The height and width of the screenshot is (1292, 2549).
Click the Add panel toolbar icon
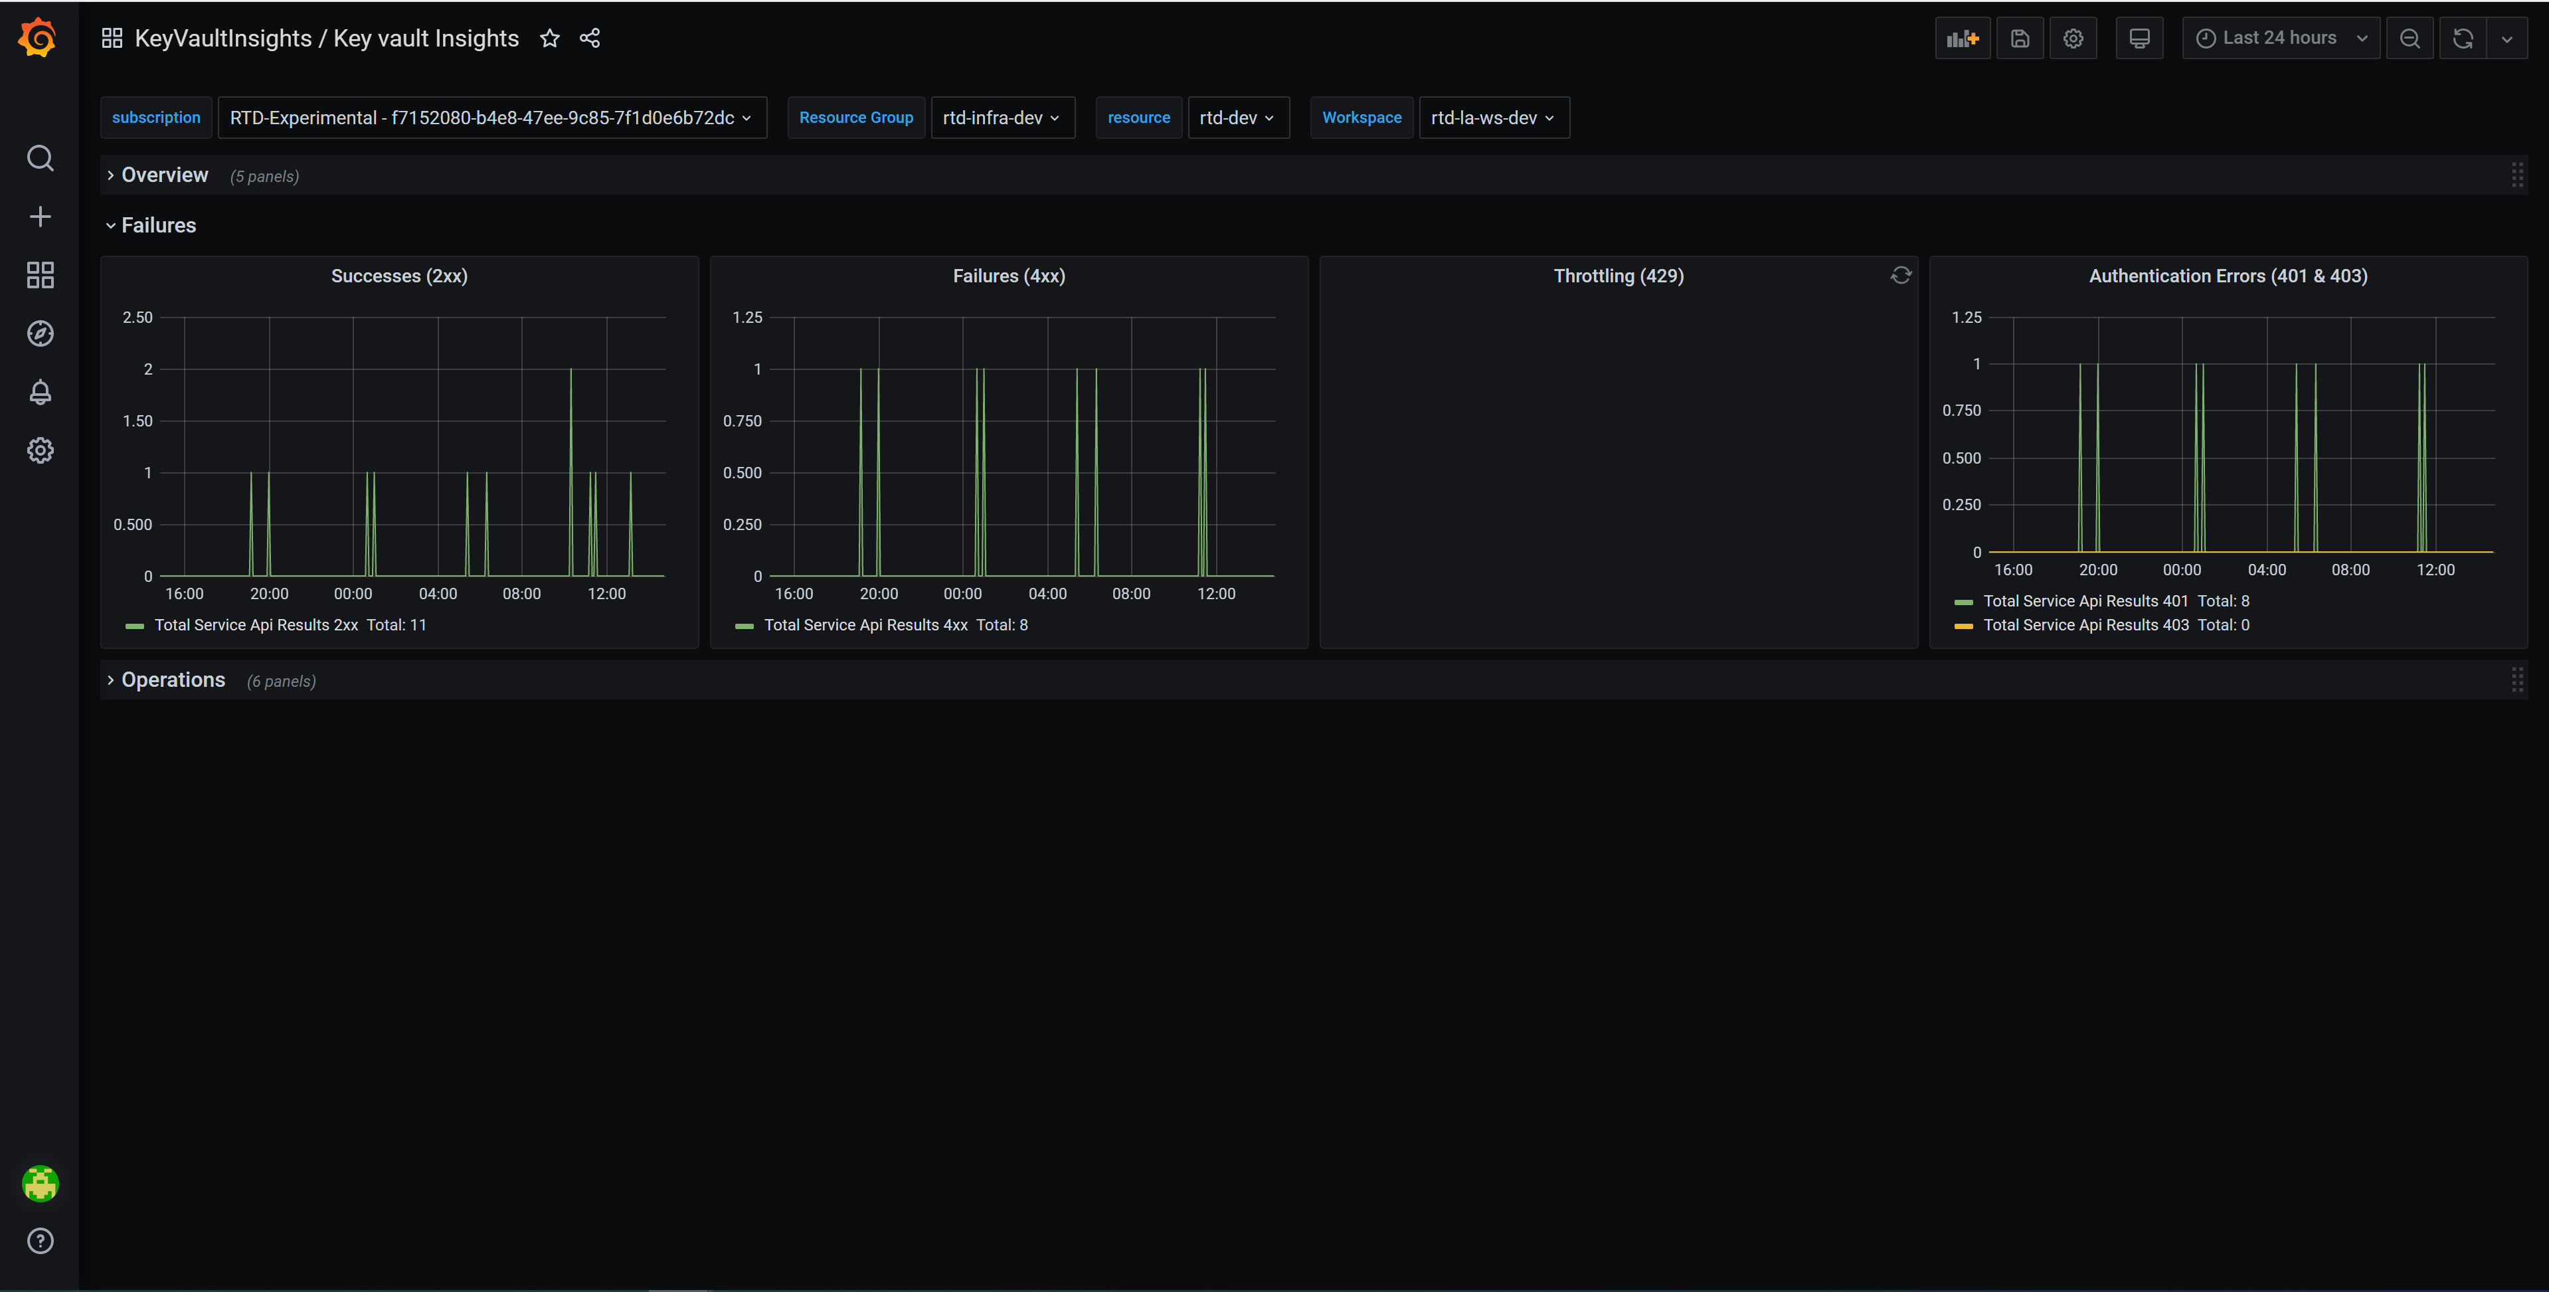click(x=1961, y=39)
